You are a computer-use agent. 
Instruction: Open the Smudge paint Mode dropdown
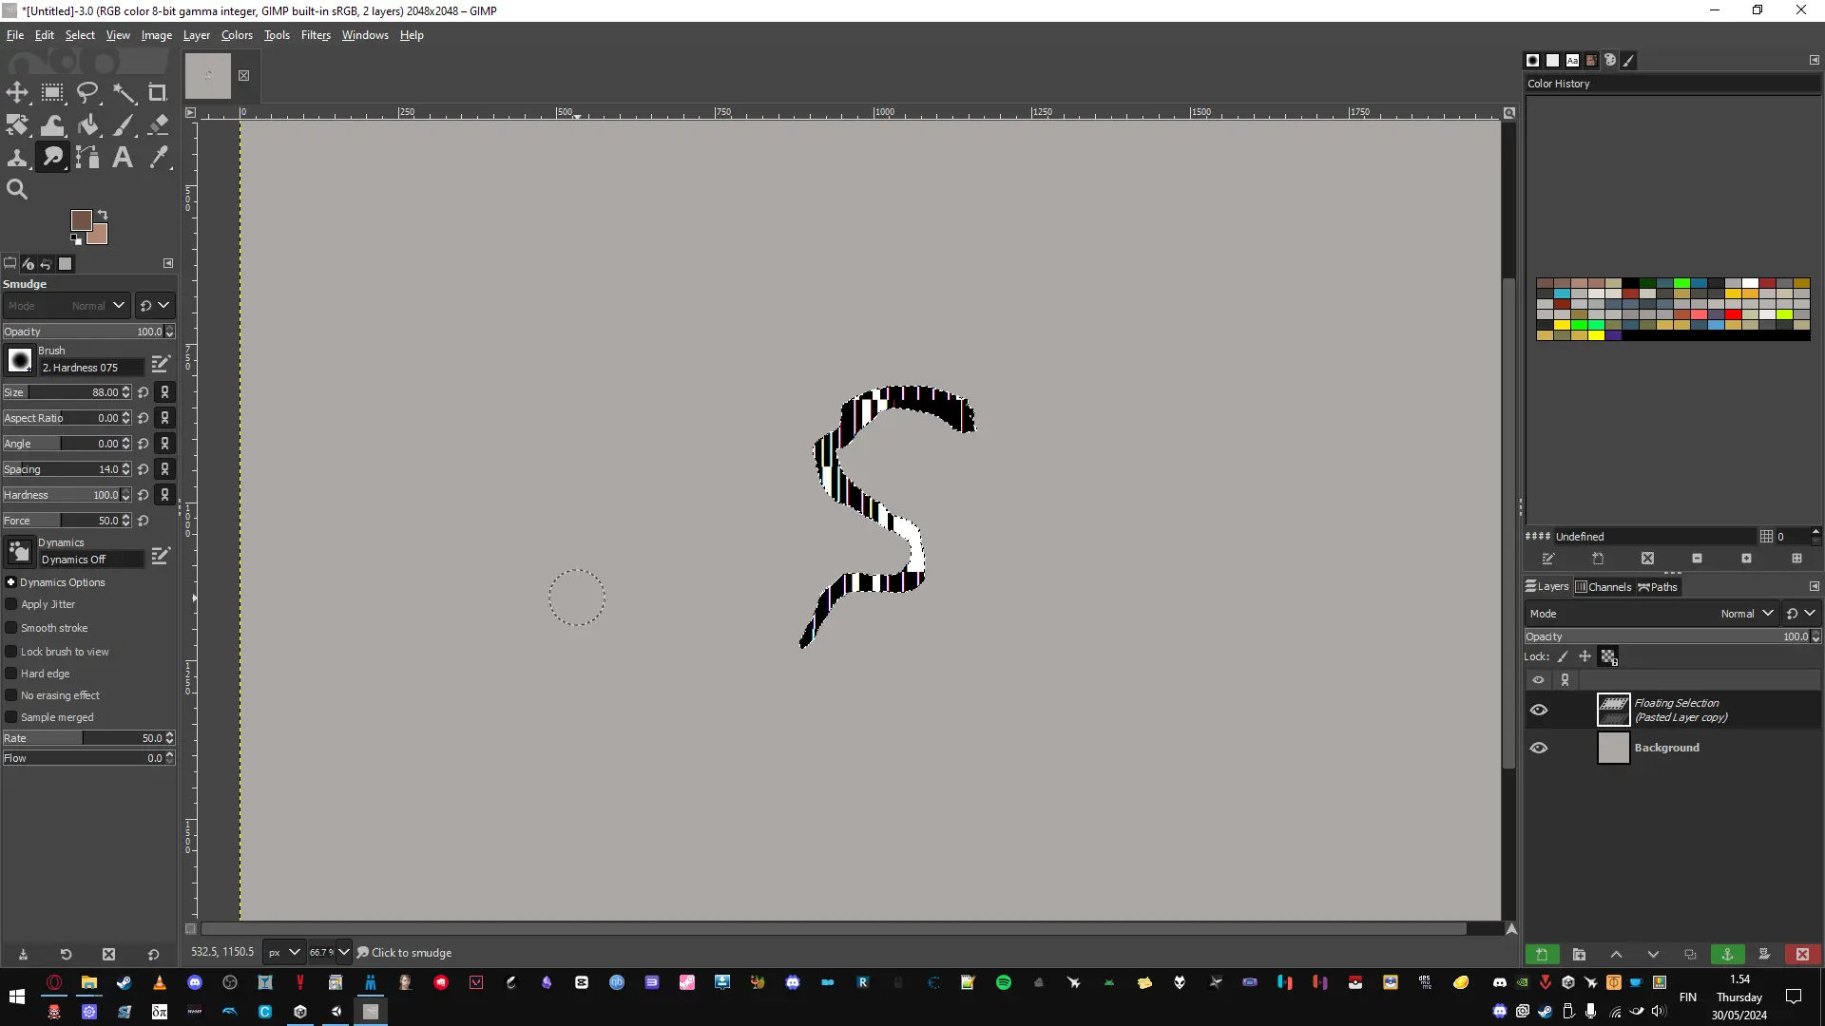click(x=65, y=306)
